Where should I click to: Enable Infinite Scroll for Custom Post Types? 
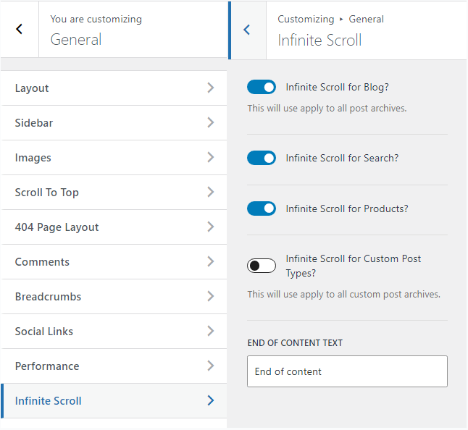pos(262,266)
